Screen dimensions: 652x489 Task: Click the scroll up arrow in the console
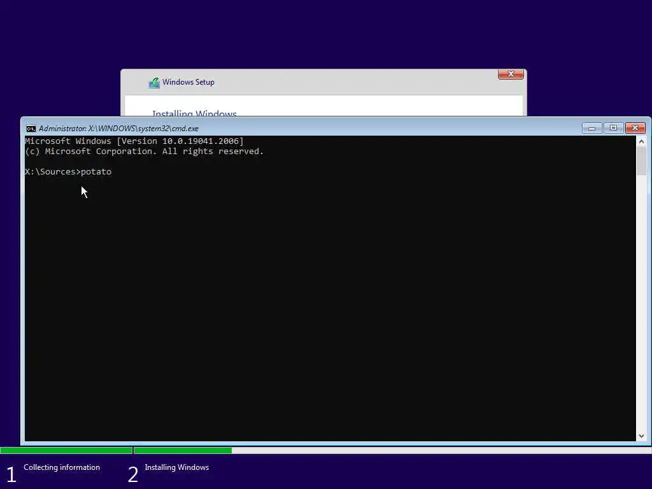pyautogui.click(x=641, y=142)
